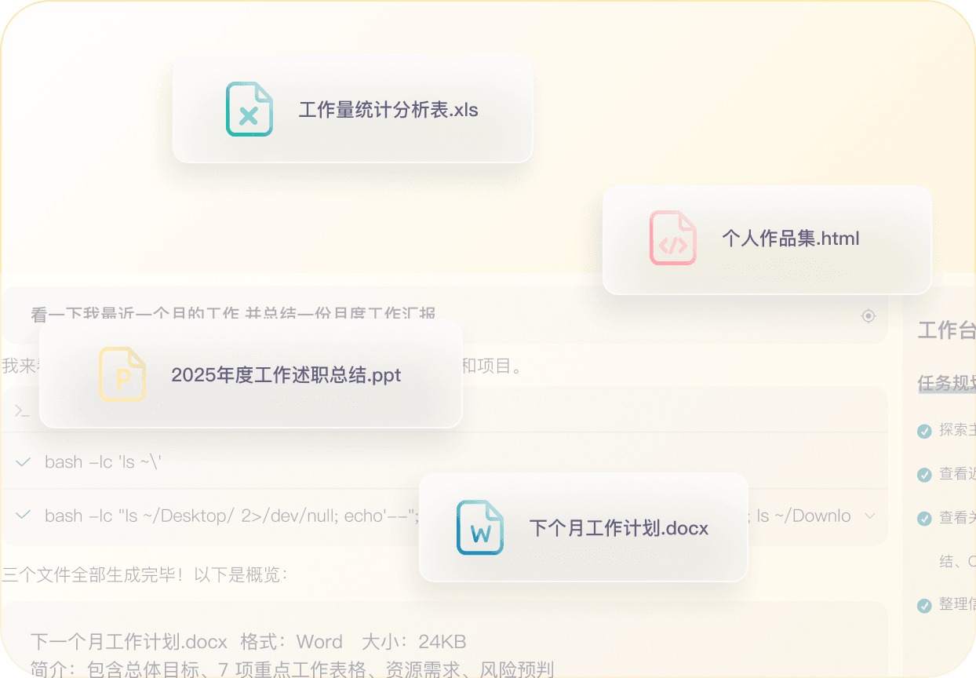This screenshot has width=976, height=678.
Task: Click the Excel file icon on 工作量统计分析表.xls card
Action: pos(249,109)
